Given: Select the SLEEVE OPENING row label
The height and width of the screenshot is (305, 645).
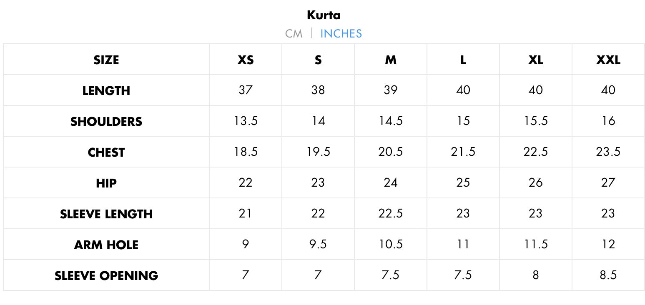Looking at the screenshot, I should (106, 276).
